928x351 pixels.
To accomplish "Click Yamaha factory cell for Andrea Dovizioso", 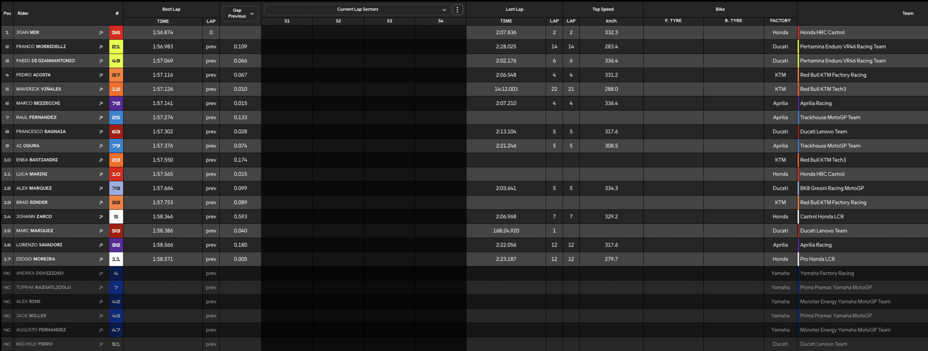I will pyautogui.click(x=780, y=273).
